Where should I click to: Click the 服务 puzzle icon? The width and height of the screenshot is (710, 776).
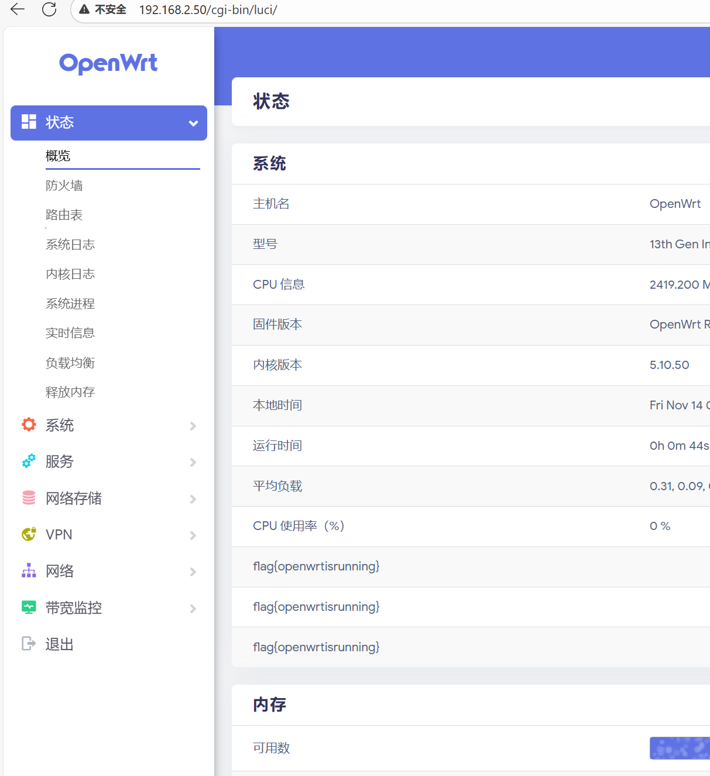28,462
